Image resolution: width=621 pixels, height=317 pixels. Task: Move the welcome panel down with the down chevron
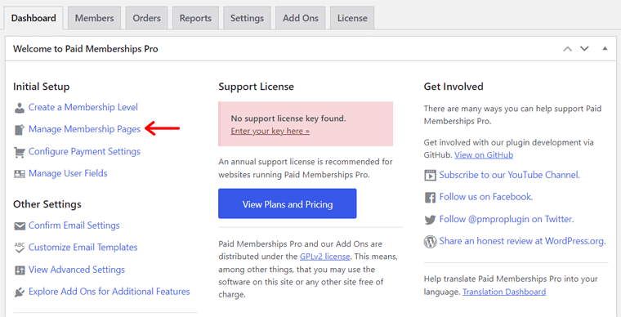click(584, 49)
